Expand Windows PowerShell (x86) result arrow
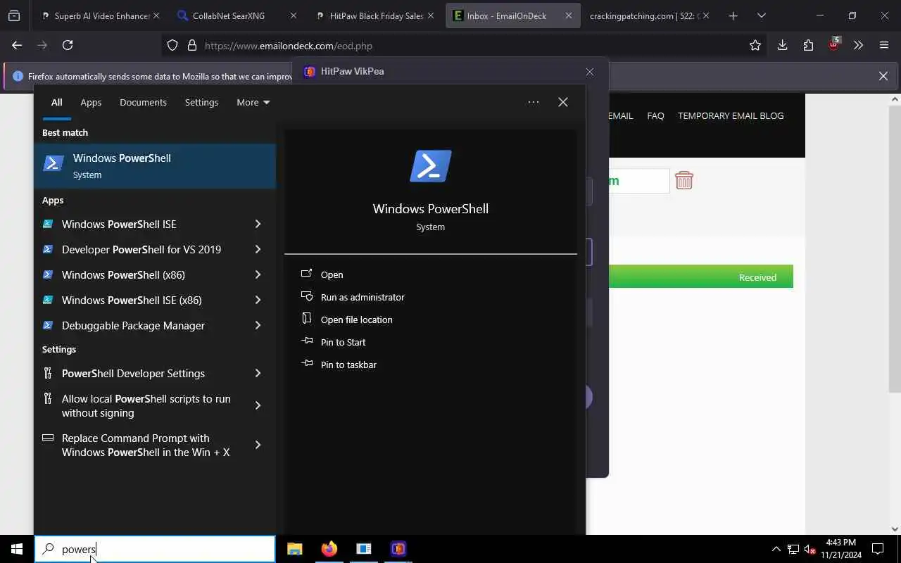 point(258,274)
